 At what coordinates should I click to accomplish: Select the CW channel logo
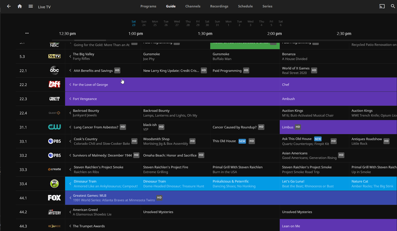[x=55, y=127]
